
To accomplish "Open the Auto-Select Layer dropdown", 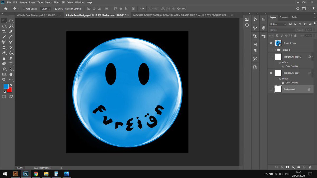I will click(x=45, y=9).
